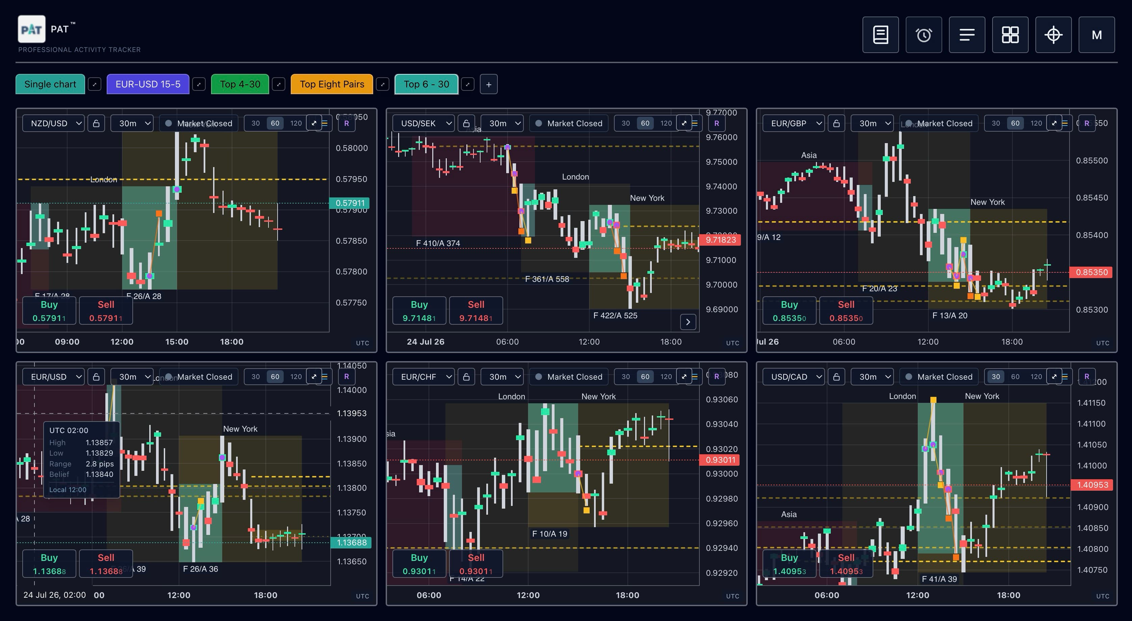The height and width of the screenshot is (621, 1132).
Task: Open the 30m timeframe dropdown on EUR/GBP
Action: tap(872, 124)
